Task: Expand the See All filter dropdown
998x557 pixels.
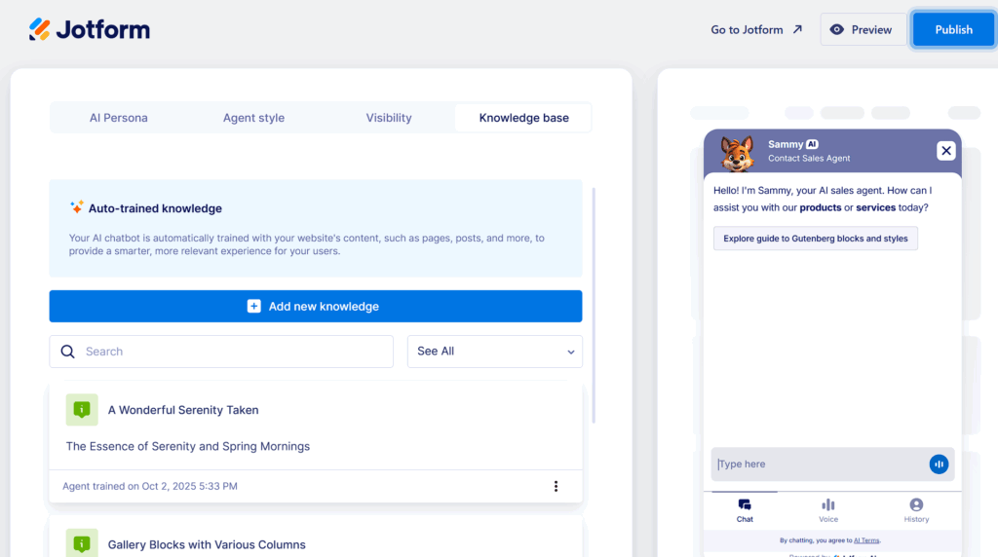Action: tap(494, 352)
